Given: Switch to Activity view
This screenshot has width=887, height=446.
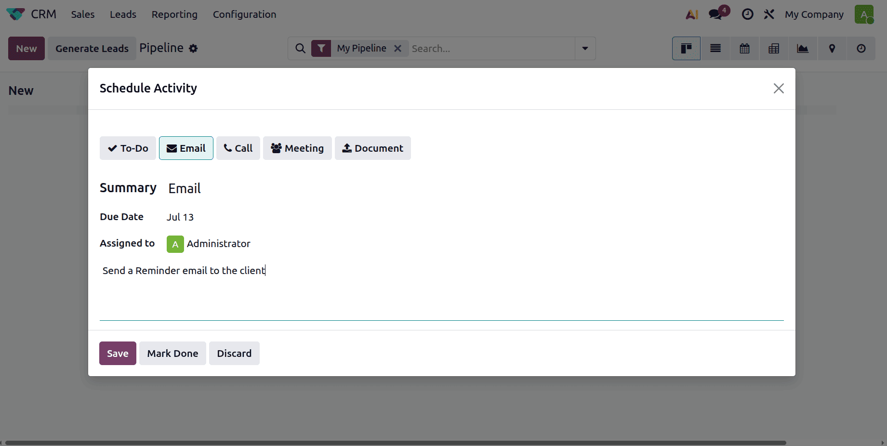Looking at the screenshot, I should [x=861, y=49].
